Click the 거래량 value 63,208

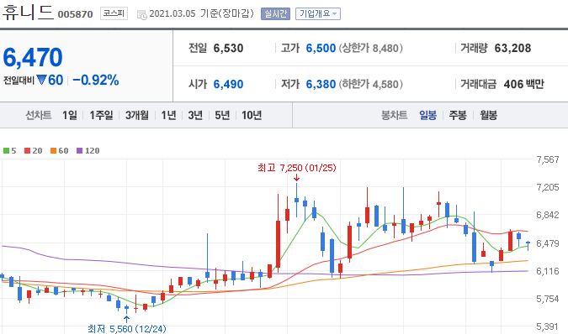pyautogui.click(x=512, y=48)
